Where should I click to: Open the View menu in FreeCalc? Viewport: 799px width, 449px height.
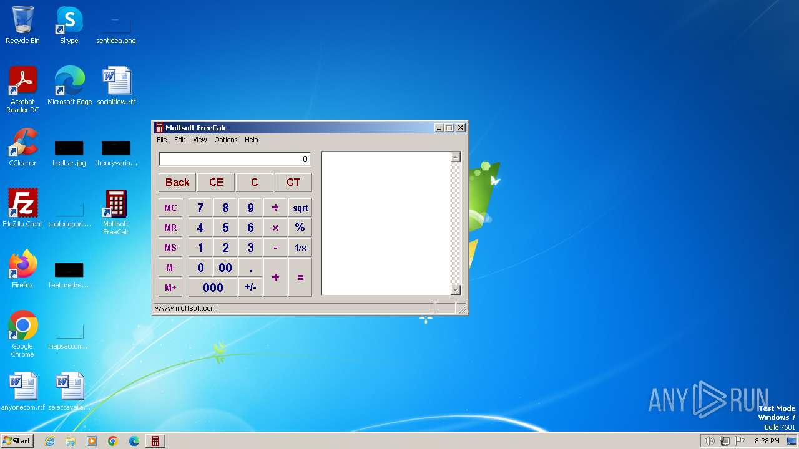tap(200, 140)
